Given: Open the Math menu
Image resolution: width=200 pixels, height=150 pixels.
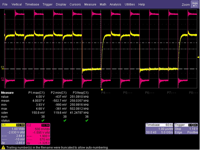Looking at the screenshot, I should [x=103, y=4].
